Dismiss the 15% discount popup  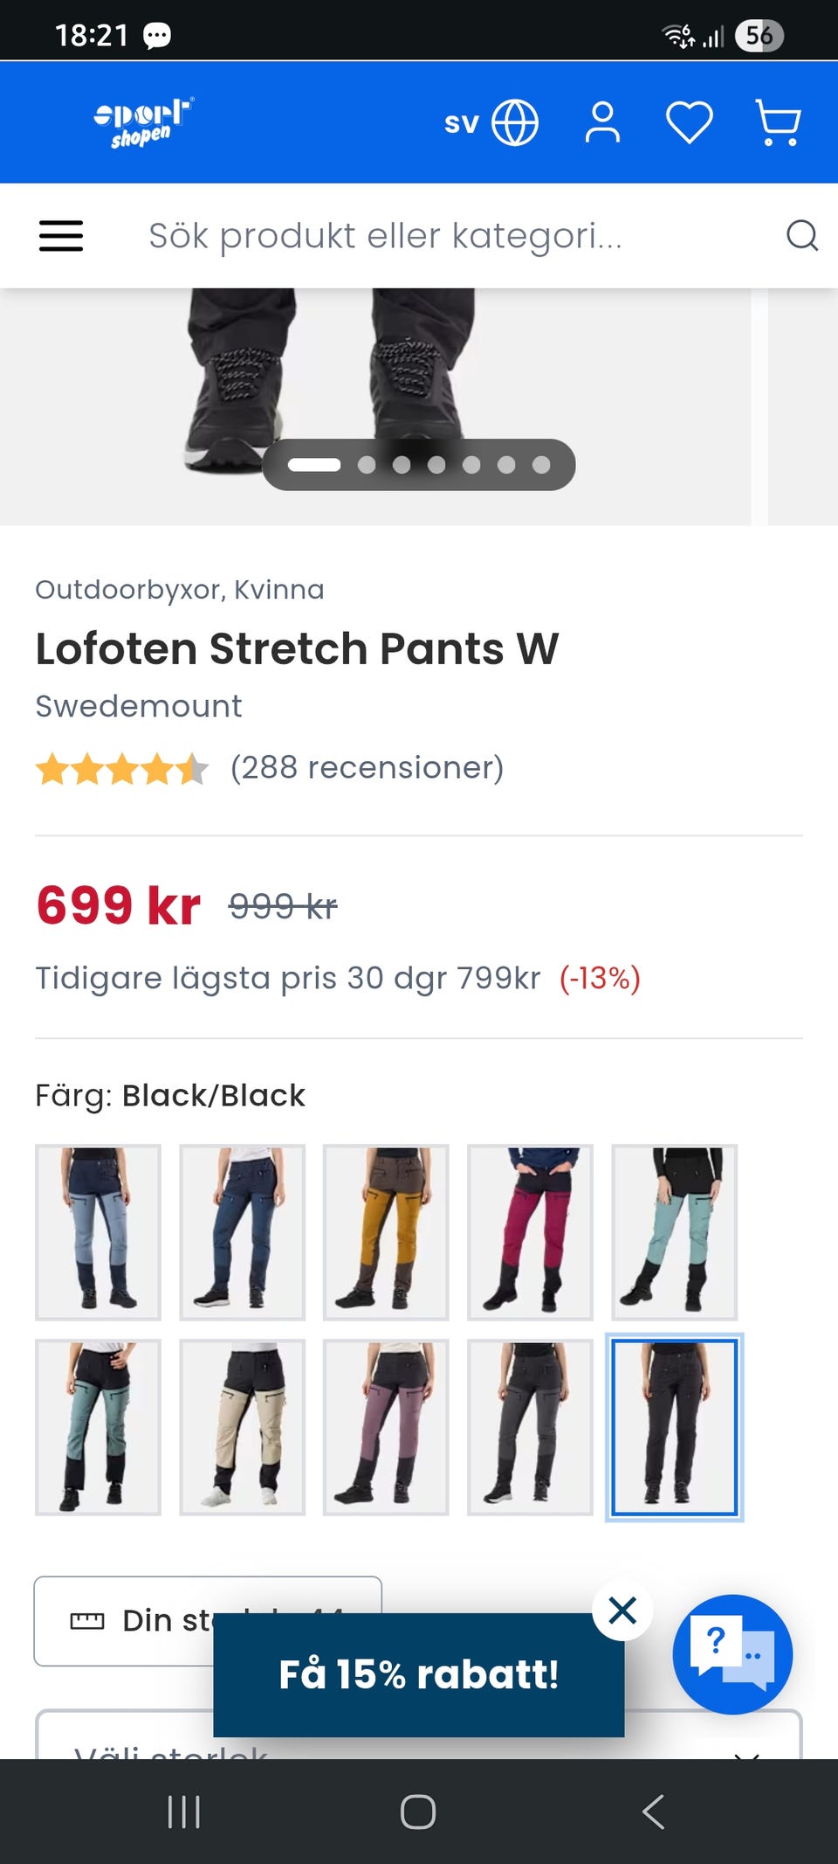622,1610
